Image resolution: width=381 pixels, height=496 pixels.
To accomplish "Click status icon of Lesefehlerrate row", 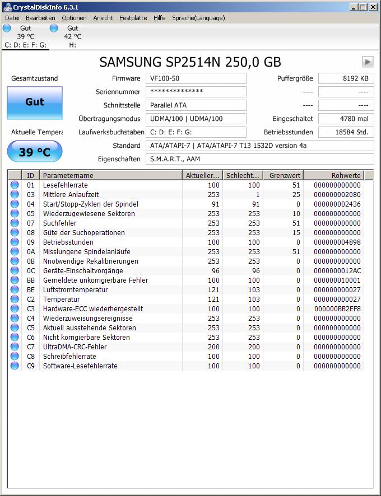I will (x=15, y=185).
